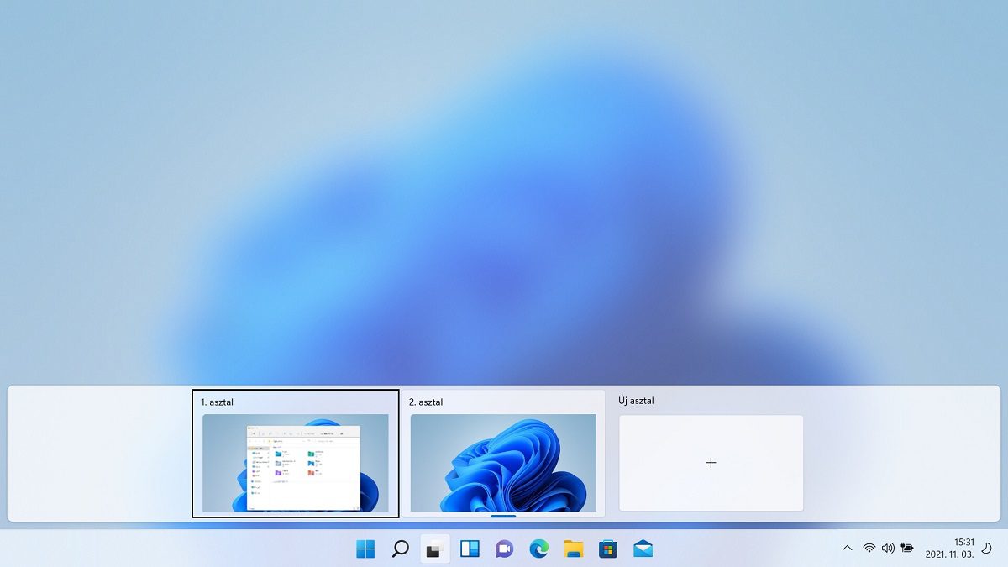
Task: Toggle focus assist moon icon
Action: click(986, 548)
